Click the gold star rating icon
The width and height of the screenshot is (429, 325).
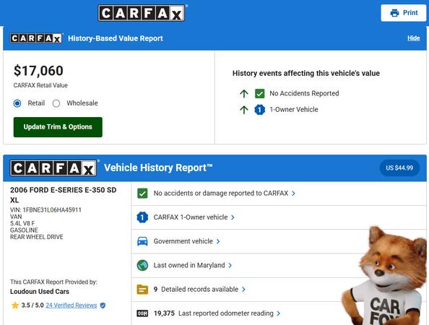(15, 305)
